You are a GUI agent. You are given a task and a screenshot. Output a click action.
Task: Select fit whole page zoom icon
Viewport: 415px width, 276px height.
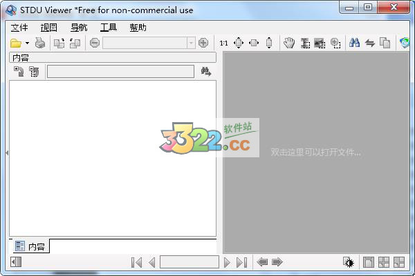[239, 43]
